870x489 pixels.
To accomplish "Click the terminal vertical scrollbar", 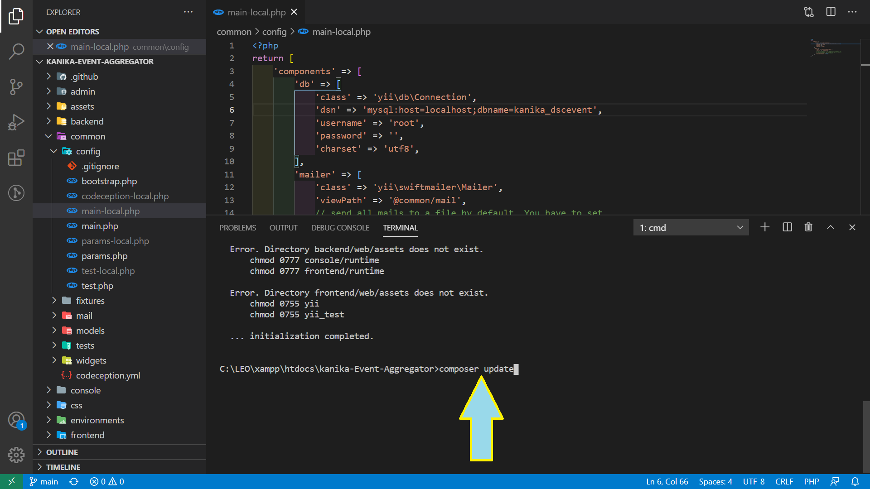I will click(866, 437).
